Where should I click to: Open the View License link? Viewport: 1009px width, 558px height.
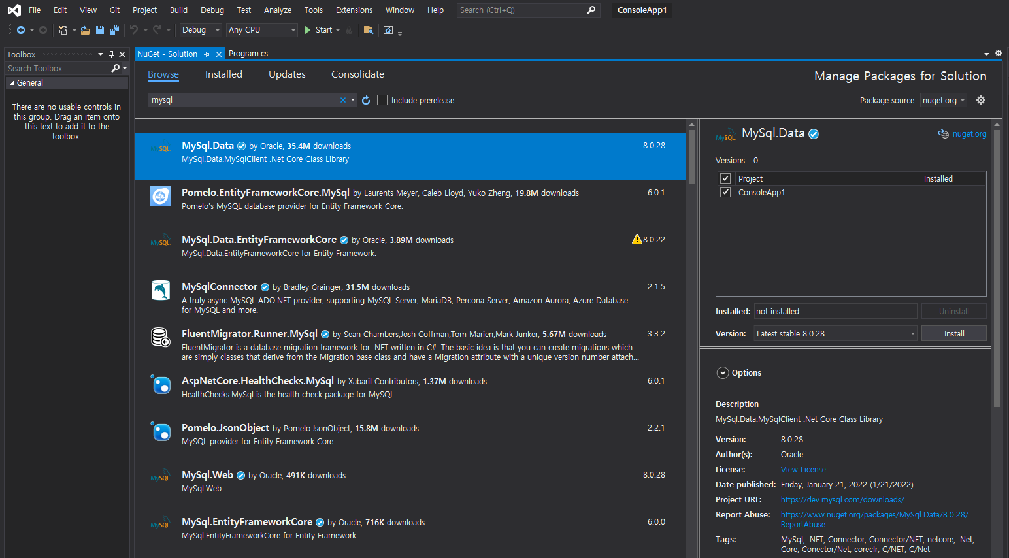803,470
